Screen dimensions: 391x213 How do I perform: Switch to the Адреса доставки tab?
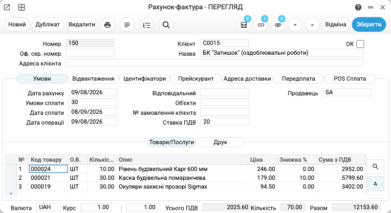pyautogui.click(x=247, y=79)
